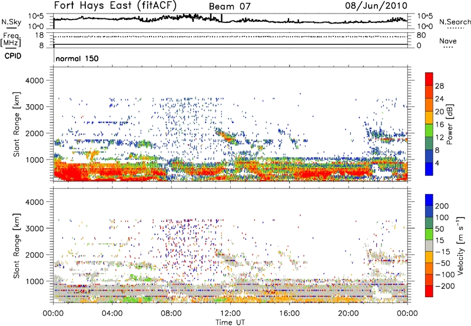471x326 pixels.
Task: Click the 'Nave' legend label
Action: 447,41
